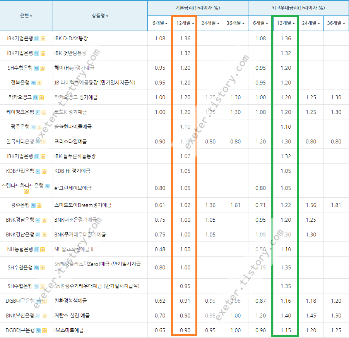Sort by 36개월 under 최고우대금리
The image size is (349, 338).
coord(336,23)
